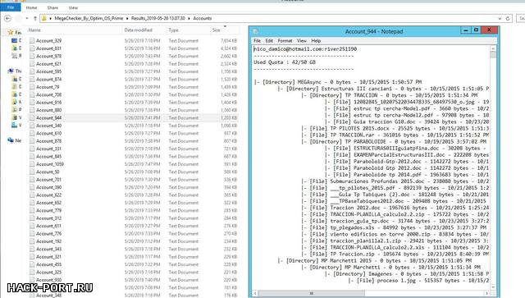The width and height of the screenshot is (525, 298).
Task: Click the Results_2019-05-26 breadcrumb
Action: pyautogui.click(x=158, y=18)
